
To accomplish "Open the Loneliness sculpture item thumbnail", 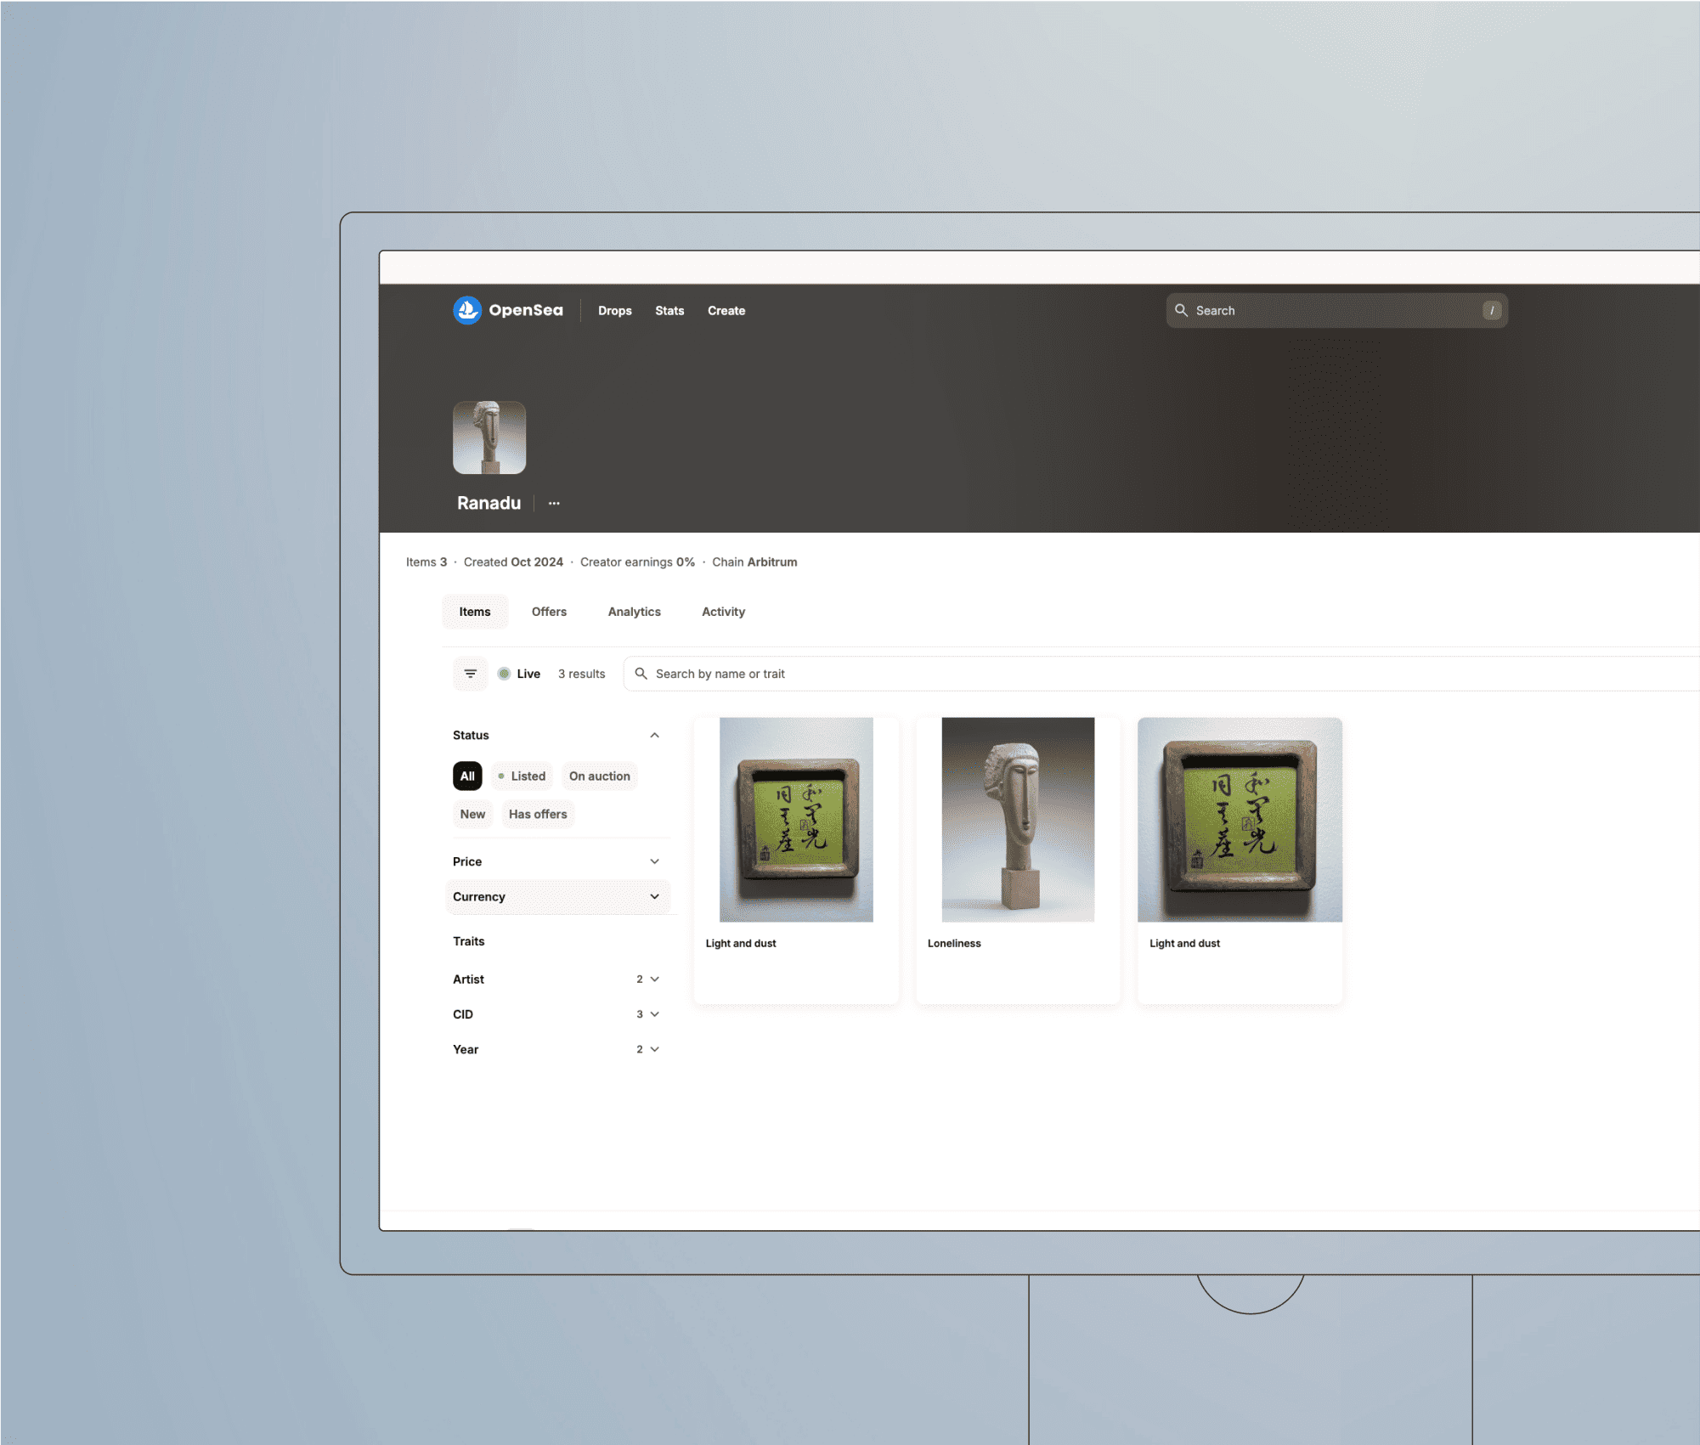I will tap(1017, 819).
